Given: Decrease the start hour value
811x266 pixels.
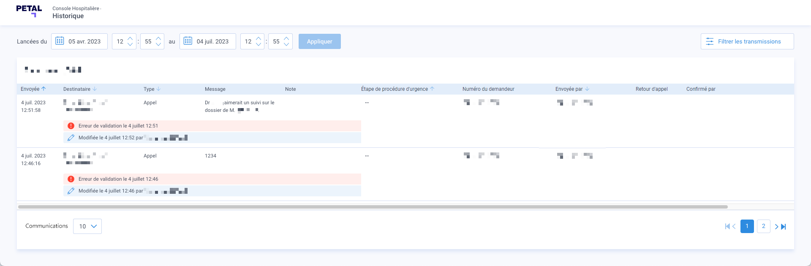Looking at the screenshot, I should (130, 44).
